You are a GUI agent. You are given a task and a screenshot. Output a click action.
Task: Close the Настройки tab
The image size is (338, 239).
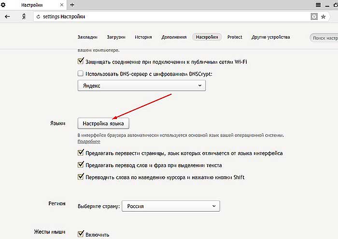pos(62,5)
